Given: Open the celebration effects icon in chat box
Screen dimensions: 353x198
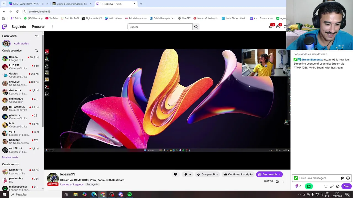Looking at the screenshot, I should click(342, 178).
